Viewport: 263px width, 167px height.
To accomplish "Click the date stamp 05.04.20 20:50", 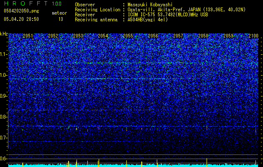I will (21, 19).
